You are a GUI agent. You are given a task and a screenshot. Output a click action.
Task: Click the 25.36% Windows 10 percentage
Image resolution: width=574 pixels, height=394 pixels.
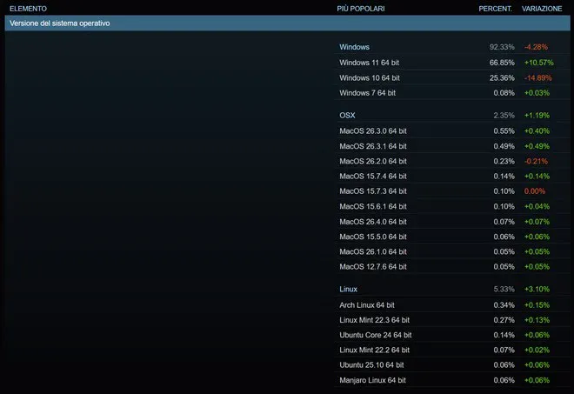pyautogui.click(x=502, y=78)
